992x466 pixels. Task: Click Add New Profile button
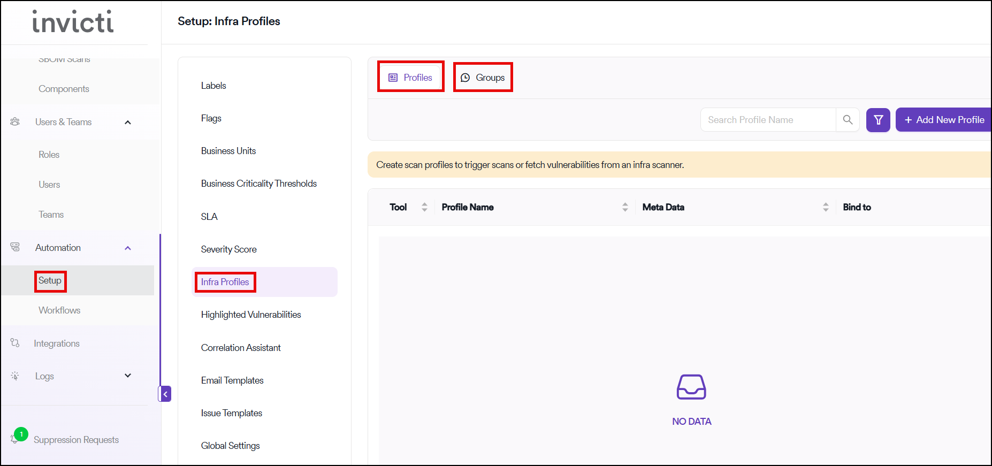(944, 120)
